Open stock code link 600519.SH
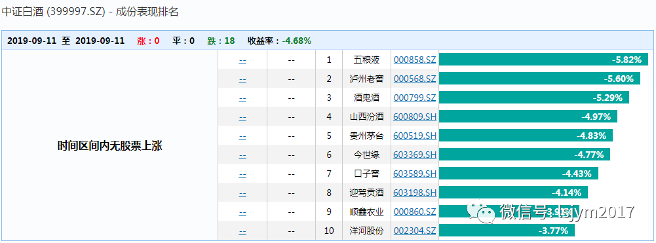The image size is (656, 243). [415, 136]
